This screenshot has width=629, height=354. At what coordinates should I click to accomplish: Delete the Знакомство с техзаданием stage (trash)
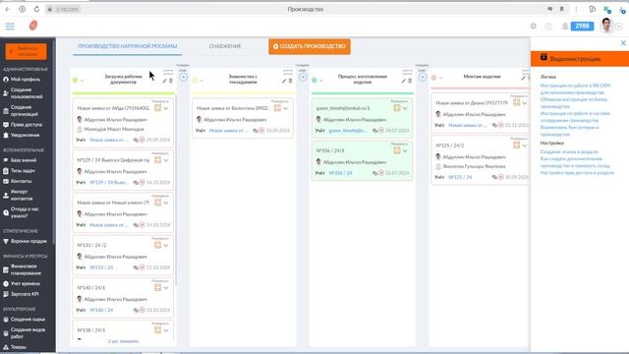[291, 81]
